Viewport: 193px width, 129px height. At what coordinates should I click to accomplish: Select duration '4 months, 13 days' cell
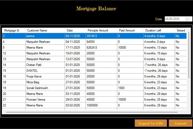159,48
